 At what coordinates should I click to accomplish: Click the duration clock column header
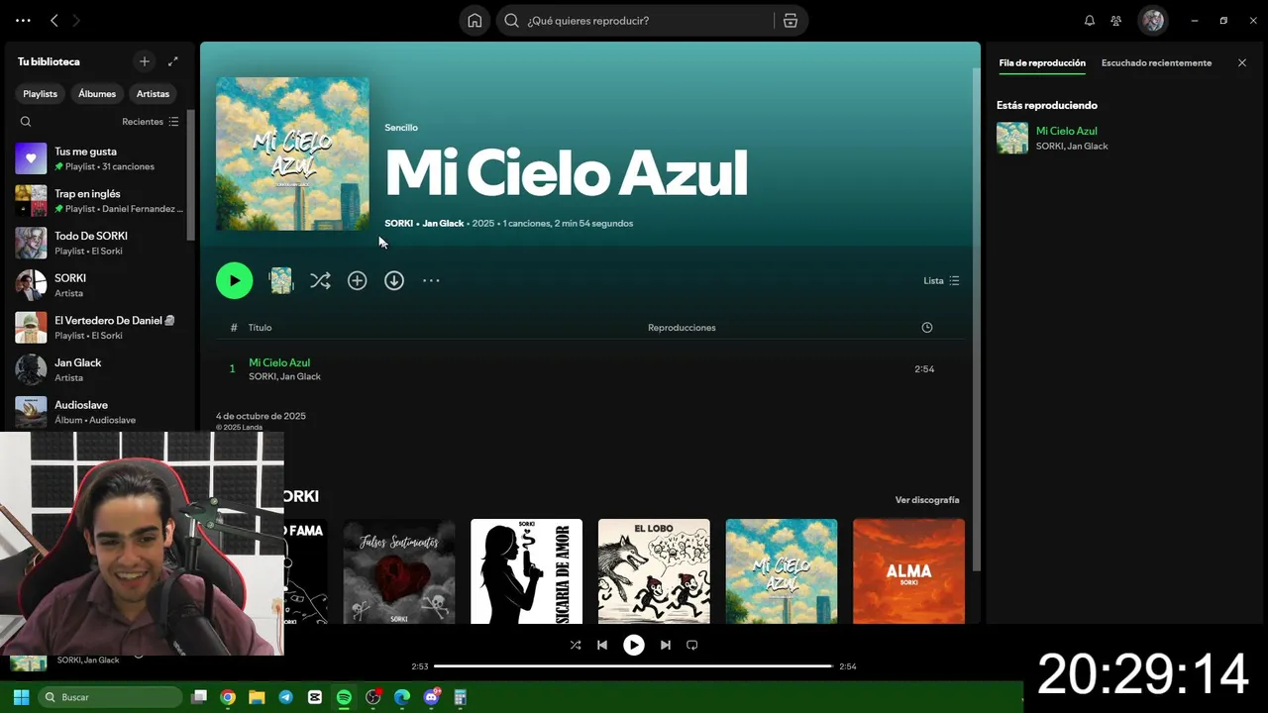tap(927, 328)
